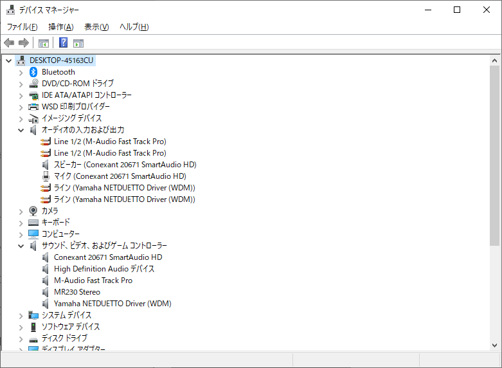Select High Definition Audio デバイス
This screenshot has width=502, height=368.
[104, 269]
